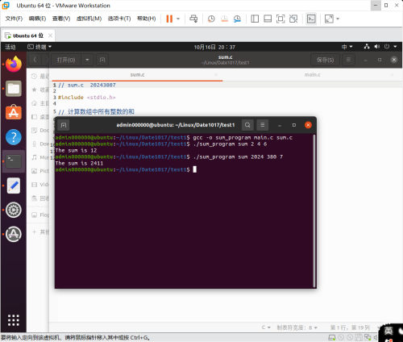Viewport: 403px width, 342px height.
Task: Click the VMware removable devices disk icon in status bar
Action: tap(332, 337)
